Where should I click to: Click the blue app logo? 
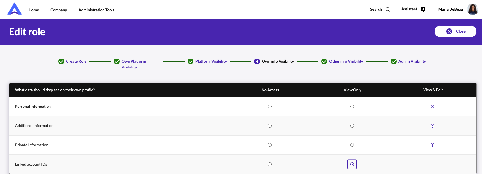[14, 9]
